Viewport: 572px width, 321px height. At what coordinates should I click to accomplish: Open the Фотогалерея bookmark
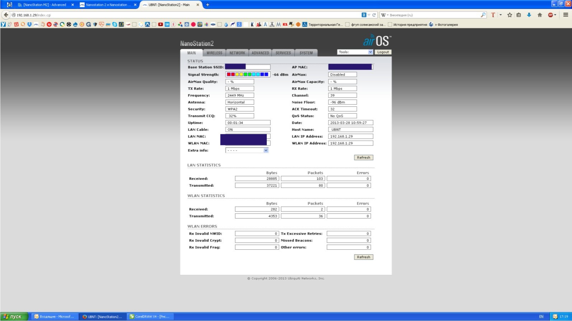pos(443,24)
